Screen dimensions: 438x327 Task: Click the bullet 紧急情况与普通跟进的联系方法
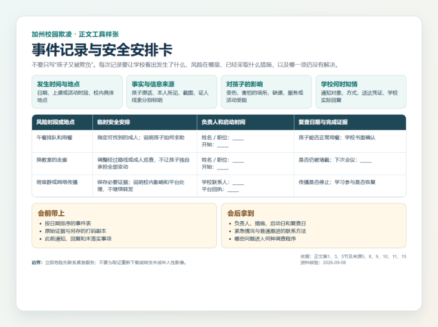pos(270,231)
